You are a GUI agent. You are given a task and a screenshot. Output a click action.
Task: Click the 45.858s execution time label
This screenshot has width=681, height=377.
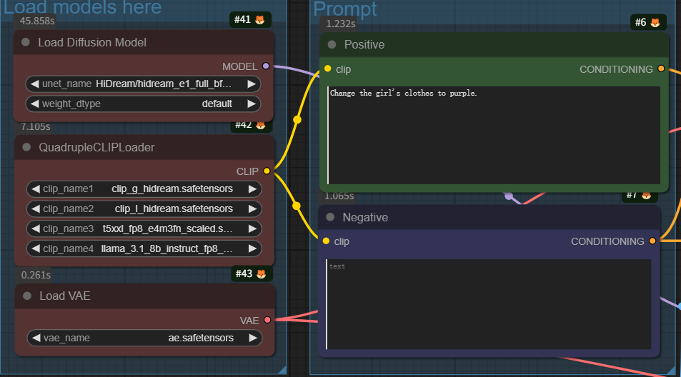tap(37, 21)
